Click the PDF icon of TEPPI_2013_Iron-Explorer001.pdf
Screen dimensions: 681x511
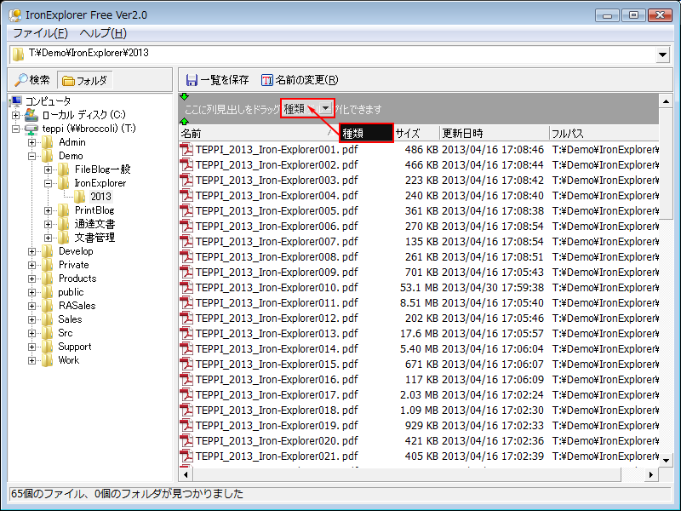coord(186,150)
